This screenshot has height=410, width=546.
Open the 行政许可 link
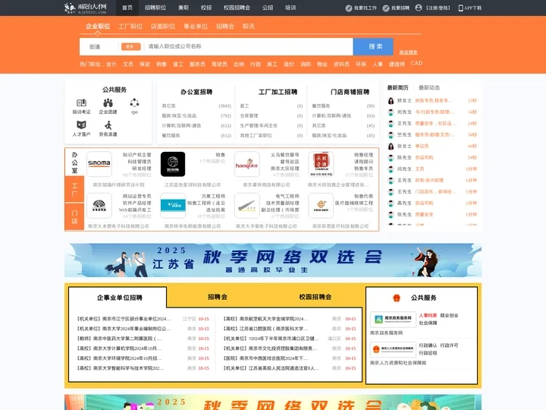click(449, 345)
